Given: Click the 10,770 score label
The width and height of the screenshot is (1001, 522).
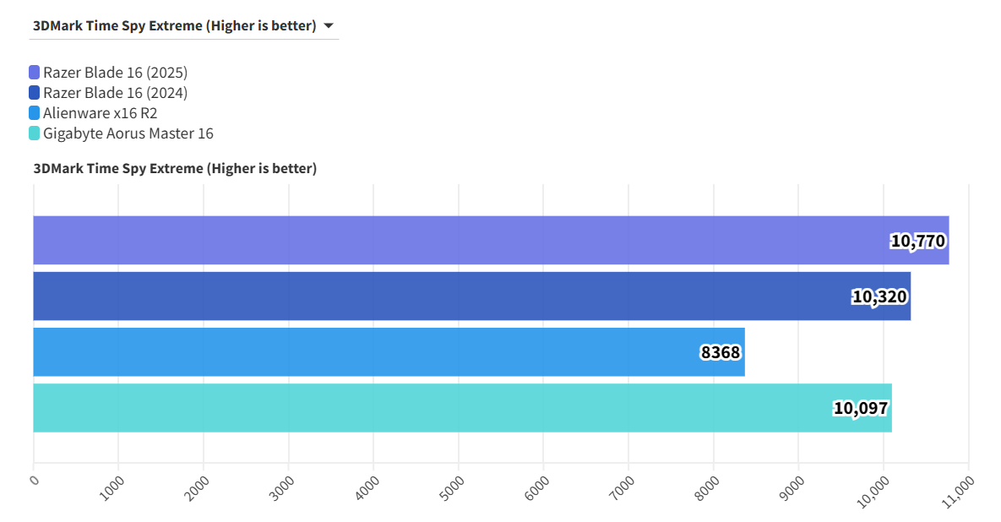Looking at the screenshot, I should [917, 241].
